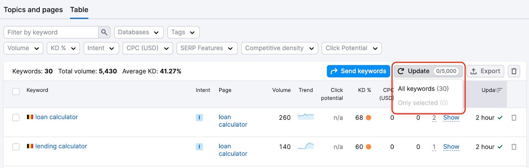Click the magnifying glass search icon
Screen dimensions: 529x168
tap(104, 32)
